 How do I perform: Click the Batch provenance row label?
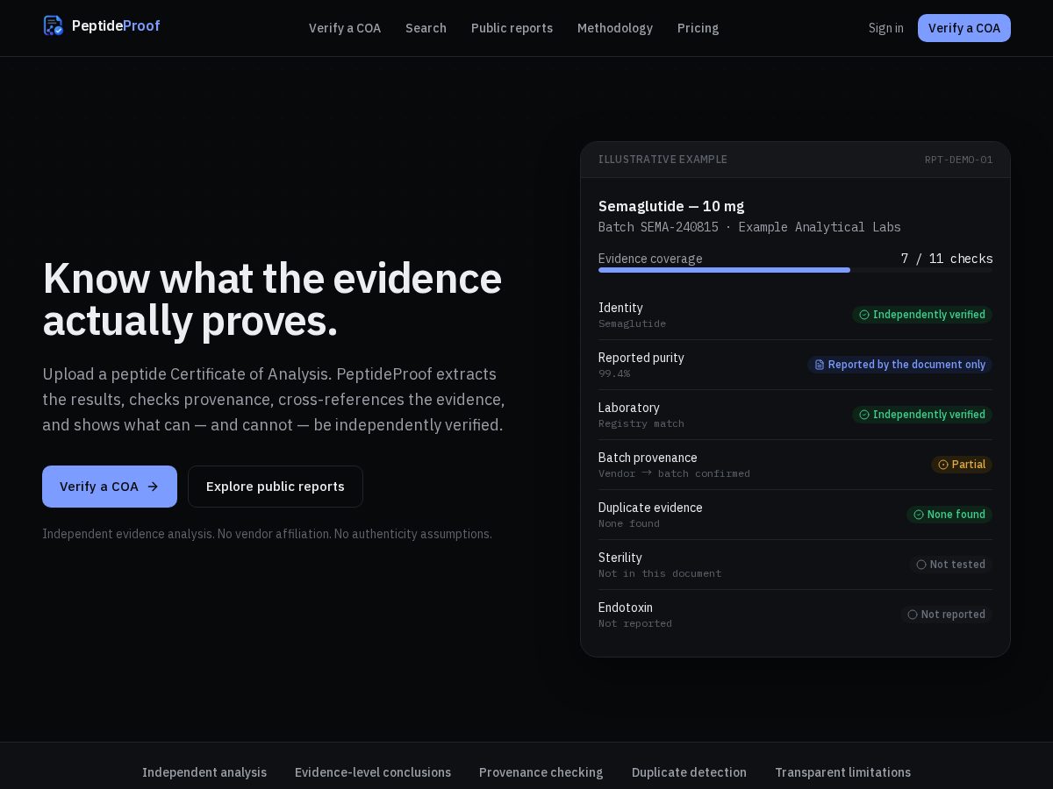coord(648,458)
